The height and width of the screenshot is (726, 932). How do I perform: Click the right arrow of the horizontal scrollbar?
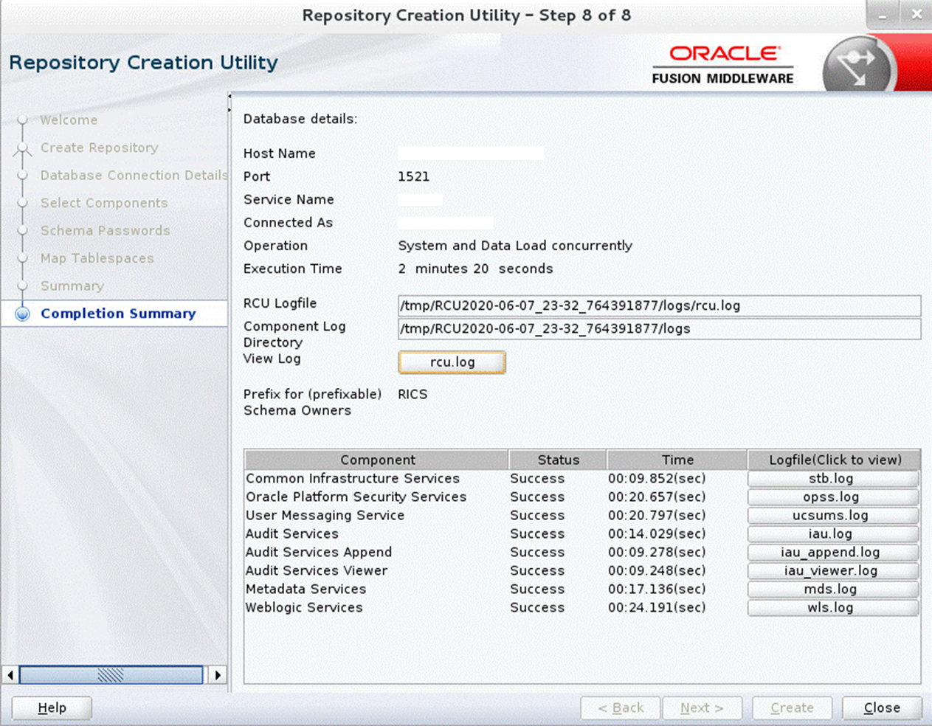point(218,674)
